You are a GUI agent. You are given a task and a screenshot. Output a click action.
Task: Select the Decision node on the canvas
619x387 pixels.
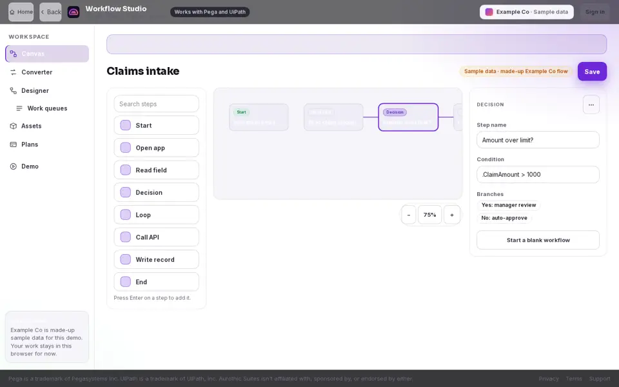408,117
